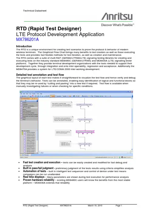Image resolution: width=153 pixels, height=216 pixels.
Task: Select Measurement and Mobility Procedures category
Action: (x=29, y=116)
